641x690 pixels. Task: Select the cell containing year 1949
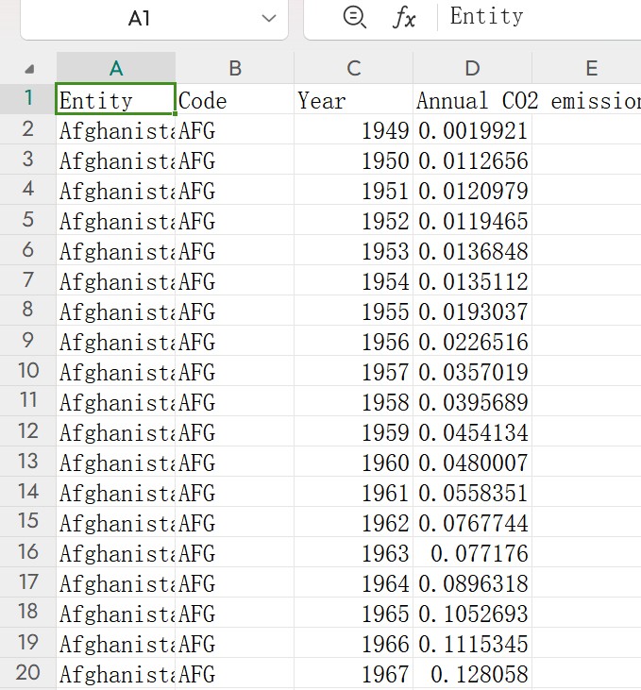[x=354, y=131]
